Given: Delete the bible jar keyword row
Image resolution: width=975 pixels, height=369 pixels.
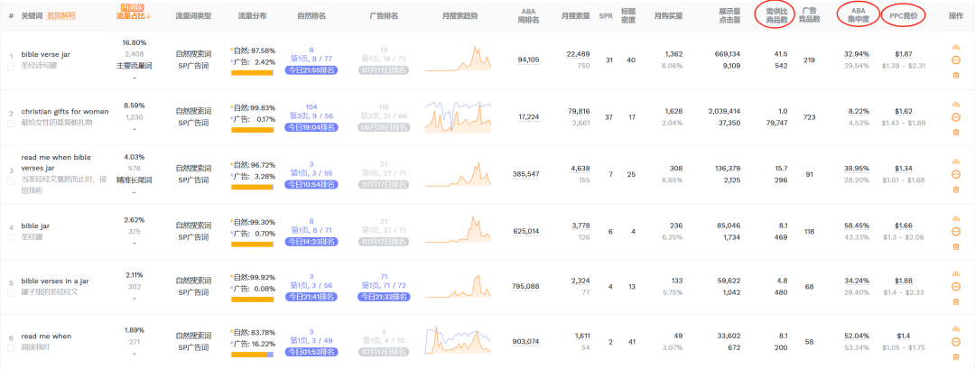Looking at the screenshot, I should 956,246.
